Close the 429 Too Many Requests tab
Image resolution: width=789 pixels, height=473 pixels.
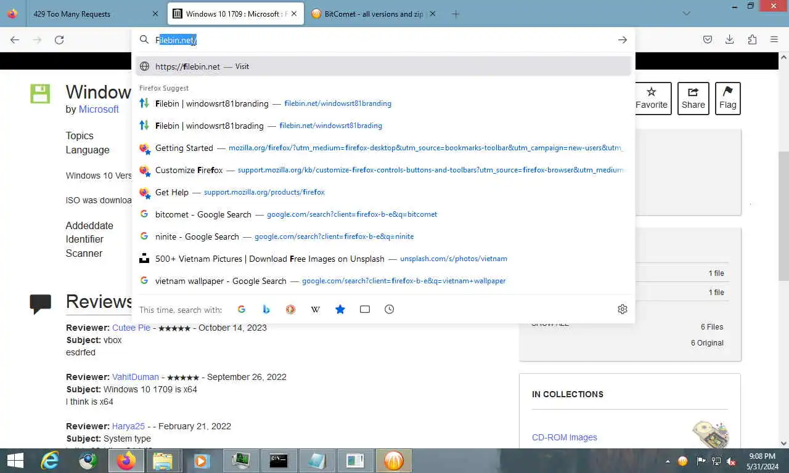click(x=155, y=14)
